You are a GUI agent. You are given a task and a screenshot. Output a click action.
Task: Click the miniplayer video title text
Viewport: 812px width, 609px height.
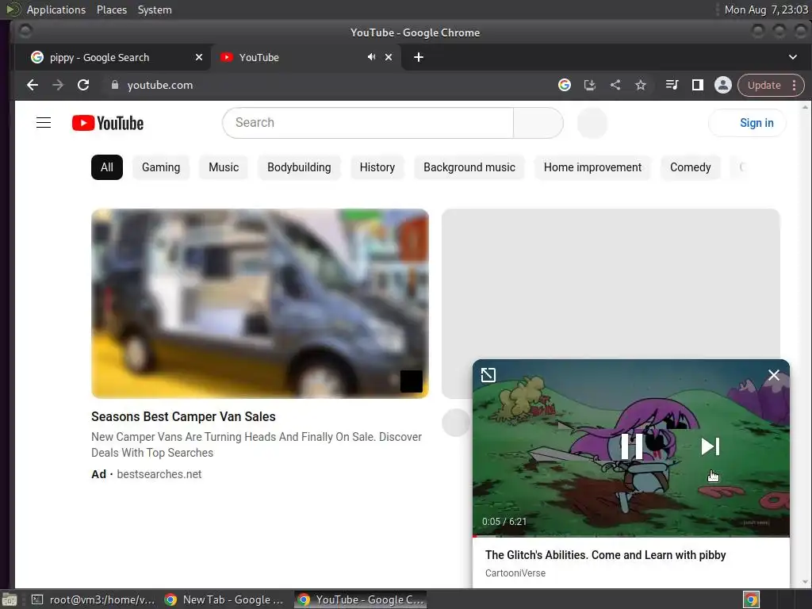[x=605, y=554]
